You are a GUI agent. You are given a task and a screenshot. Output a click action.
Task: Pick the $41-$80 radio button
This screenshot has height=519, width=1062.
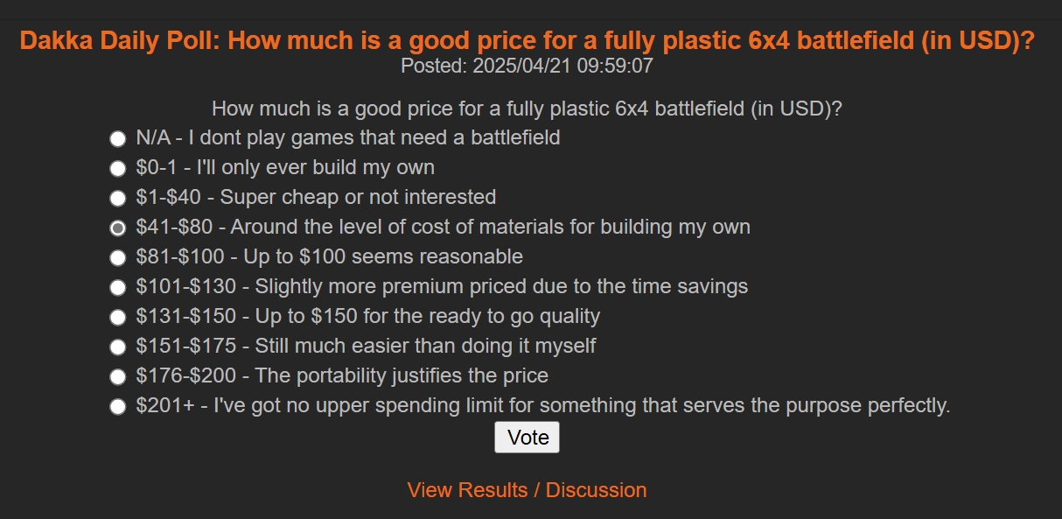pyautogui.click(x=117, y=228)
